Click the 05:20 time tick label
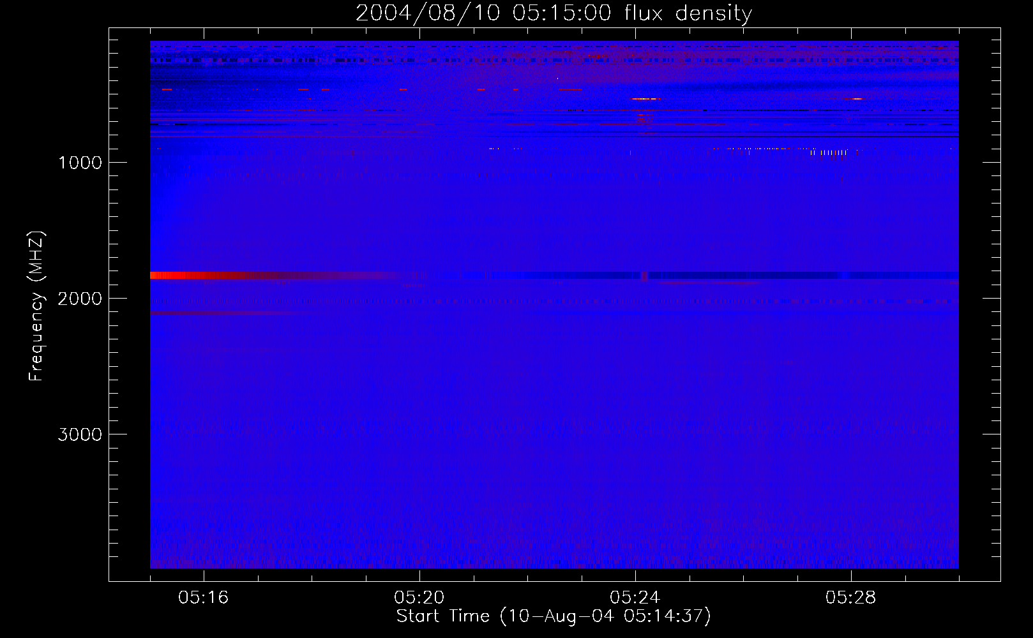Image resolution: width=1033 pixels, height=638 pixels. [419, 598]
